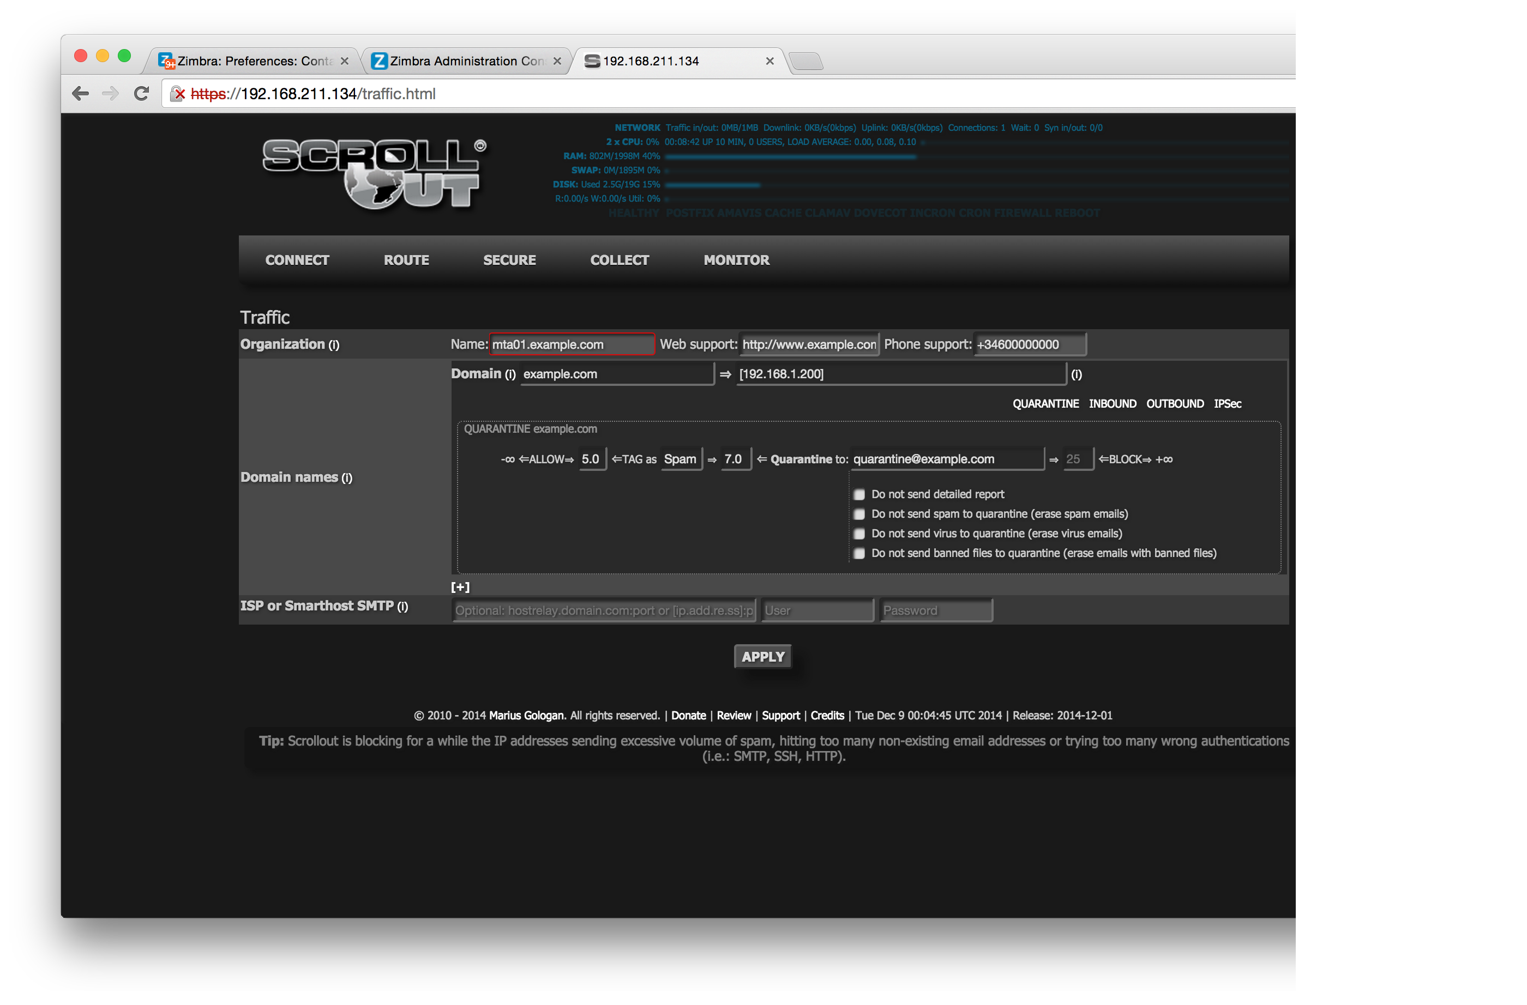
Task: Open the MONITOR menu
Action: click(737, 260)
